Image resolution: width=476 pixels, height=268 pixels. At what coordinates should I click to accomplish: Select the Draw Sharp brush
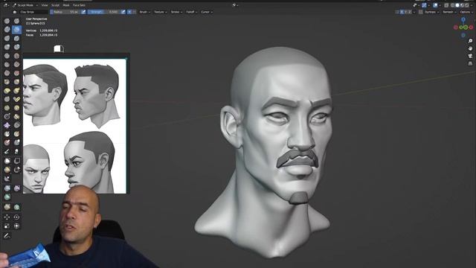16,21
